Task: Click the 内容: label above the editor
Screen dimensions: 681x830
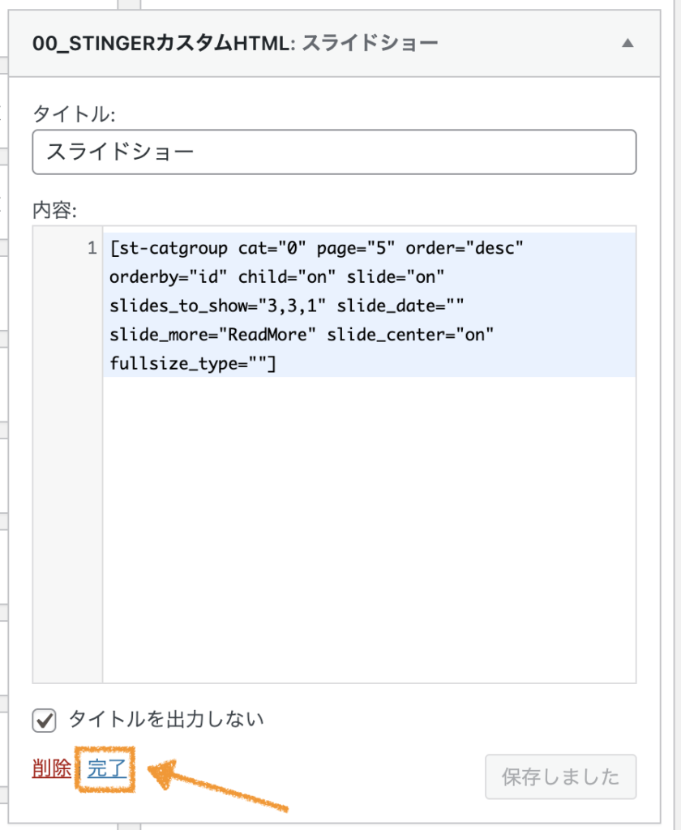Action: click(54, 210)
